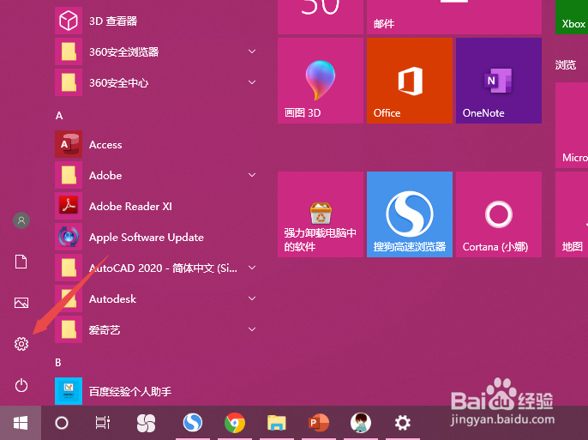Screen dimensions: 588x440
Task: Click the 浏览 group heading
Action: pos(565,64)
